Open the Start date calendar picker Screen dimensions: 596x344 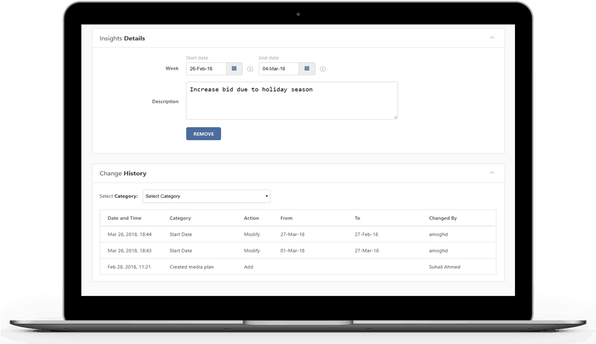pos(234,69)
